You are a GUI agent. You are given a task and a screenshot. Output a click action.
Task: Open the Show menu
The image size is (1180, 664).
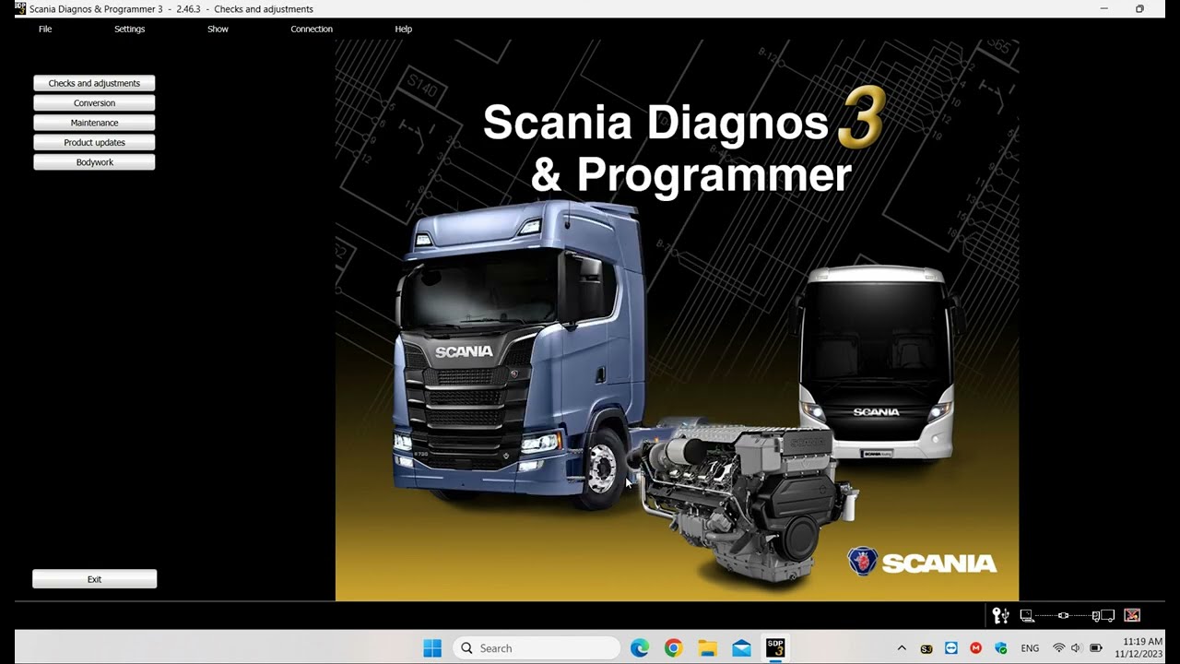click(x=218, y=29)
